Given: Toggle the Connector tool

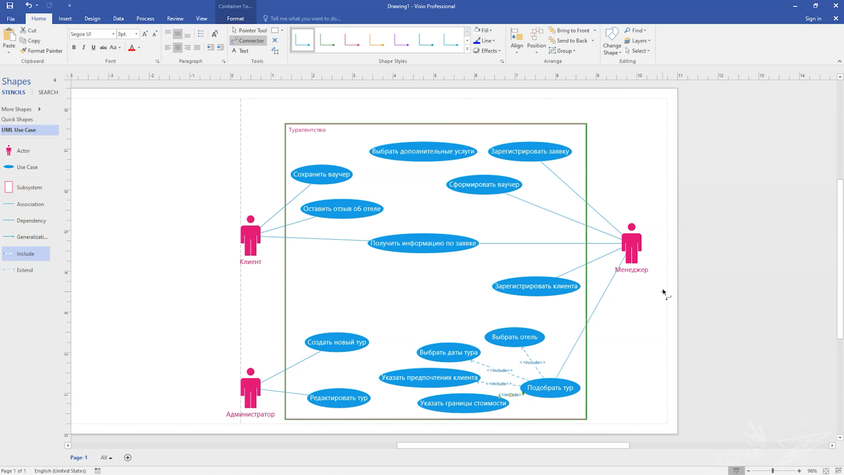Looking at the screenshot, I should [x=248, y=41].
